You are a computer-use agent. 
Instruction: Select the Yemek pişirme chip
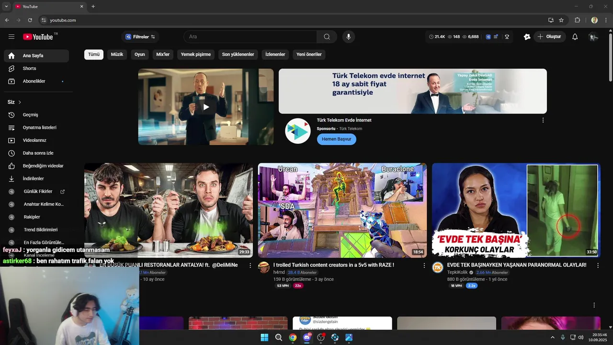click(196, 55)
